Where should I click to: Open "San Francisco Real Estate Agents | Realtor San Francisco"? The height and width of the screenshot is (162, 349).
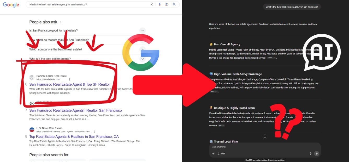(x=75, y=110)
